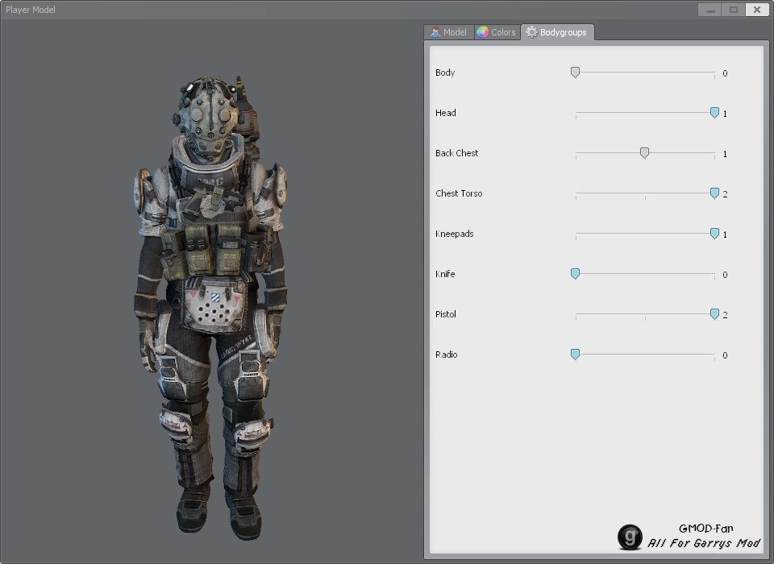The image size is (774, 564).
Task: Click the Radio value '0'
Action: [x=725, y=356]
